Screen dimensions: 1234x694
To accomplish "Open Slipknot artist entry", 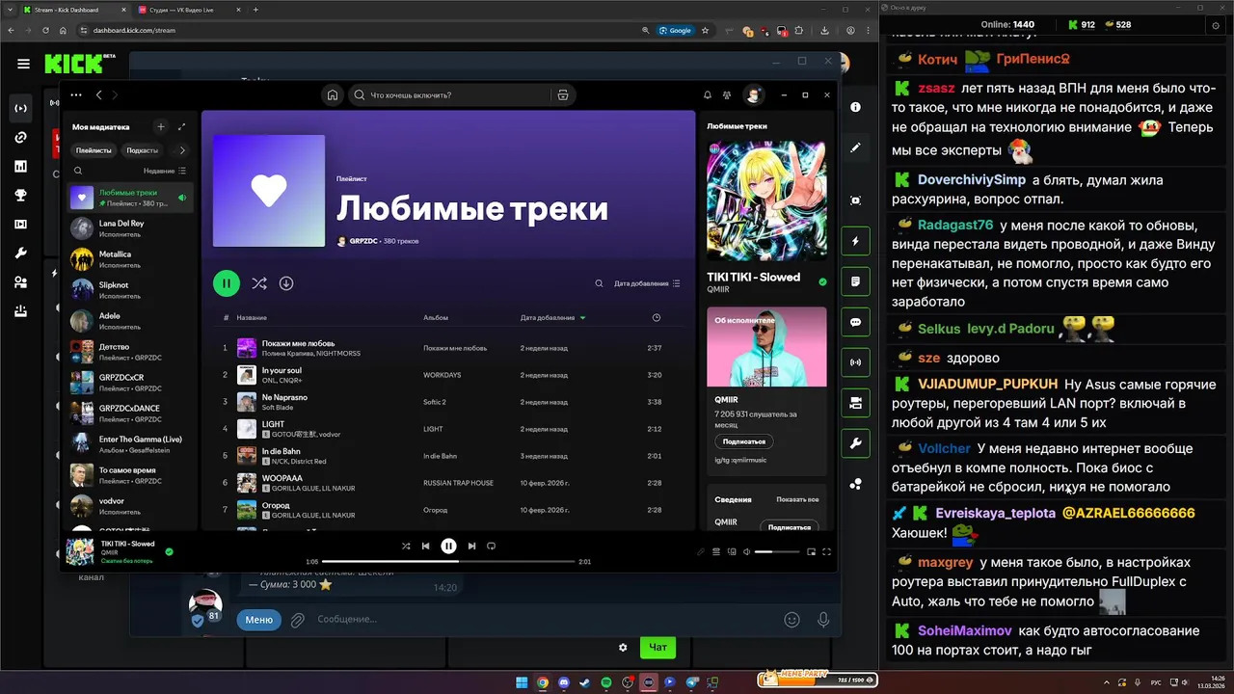I will tap(130, 290).
